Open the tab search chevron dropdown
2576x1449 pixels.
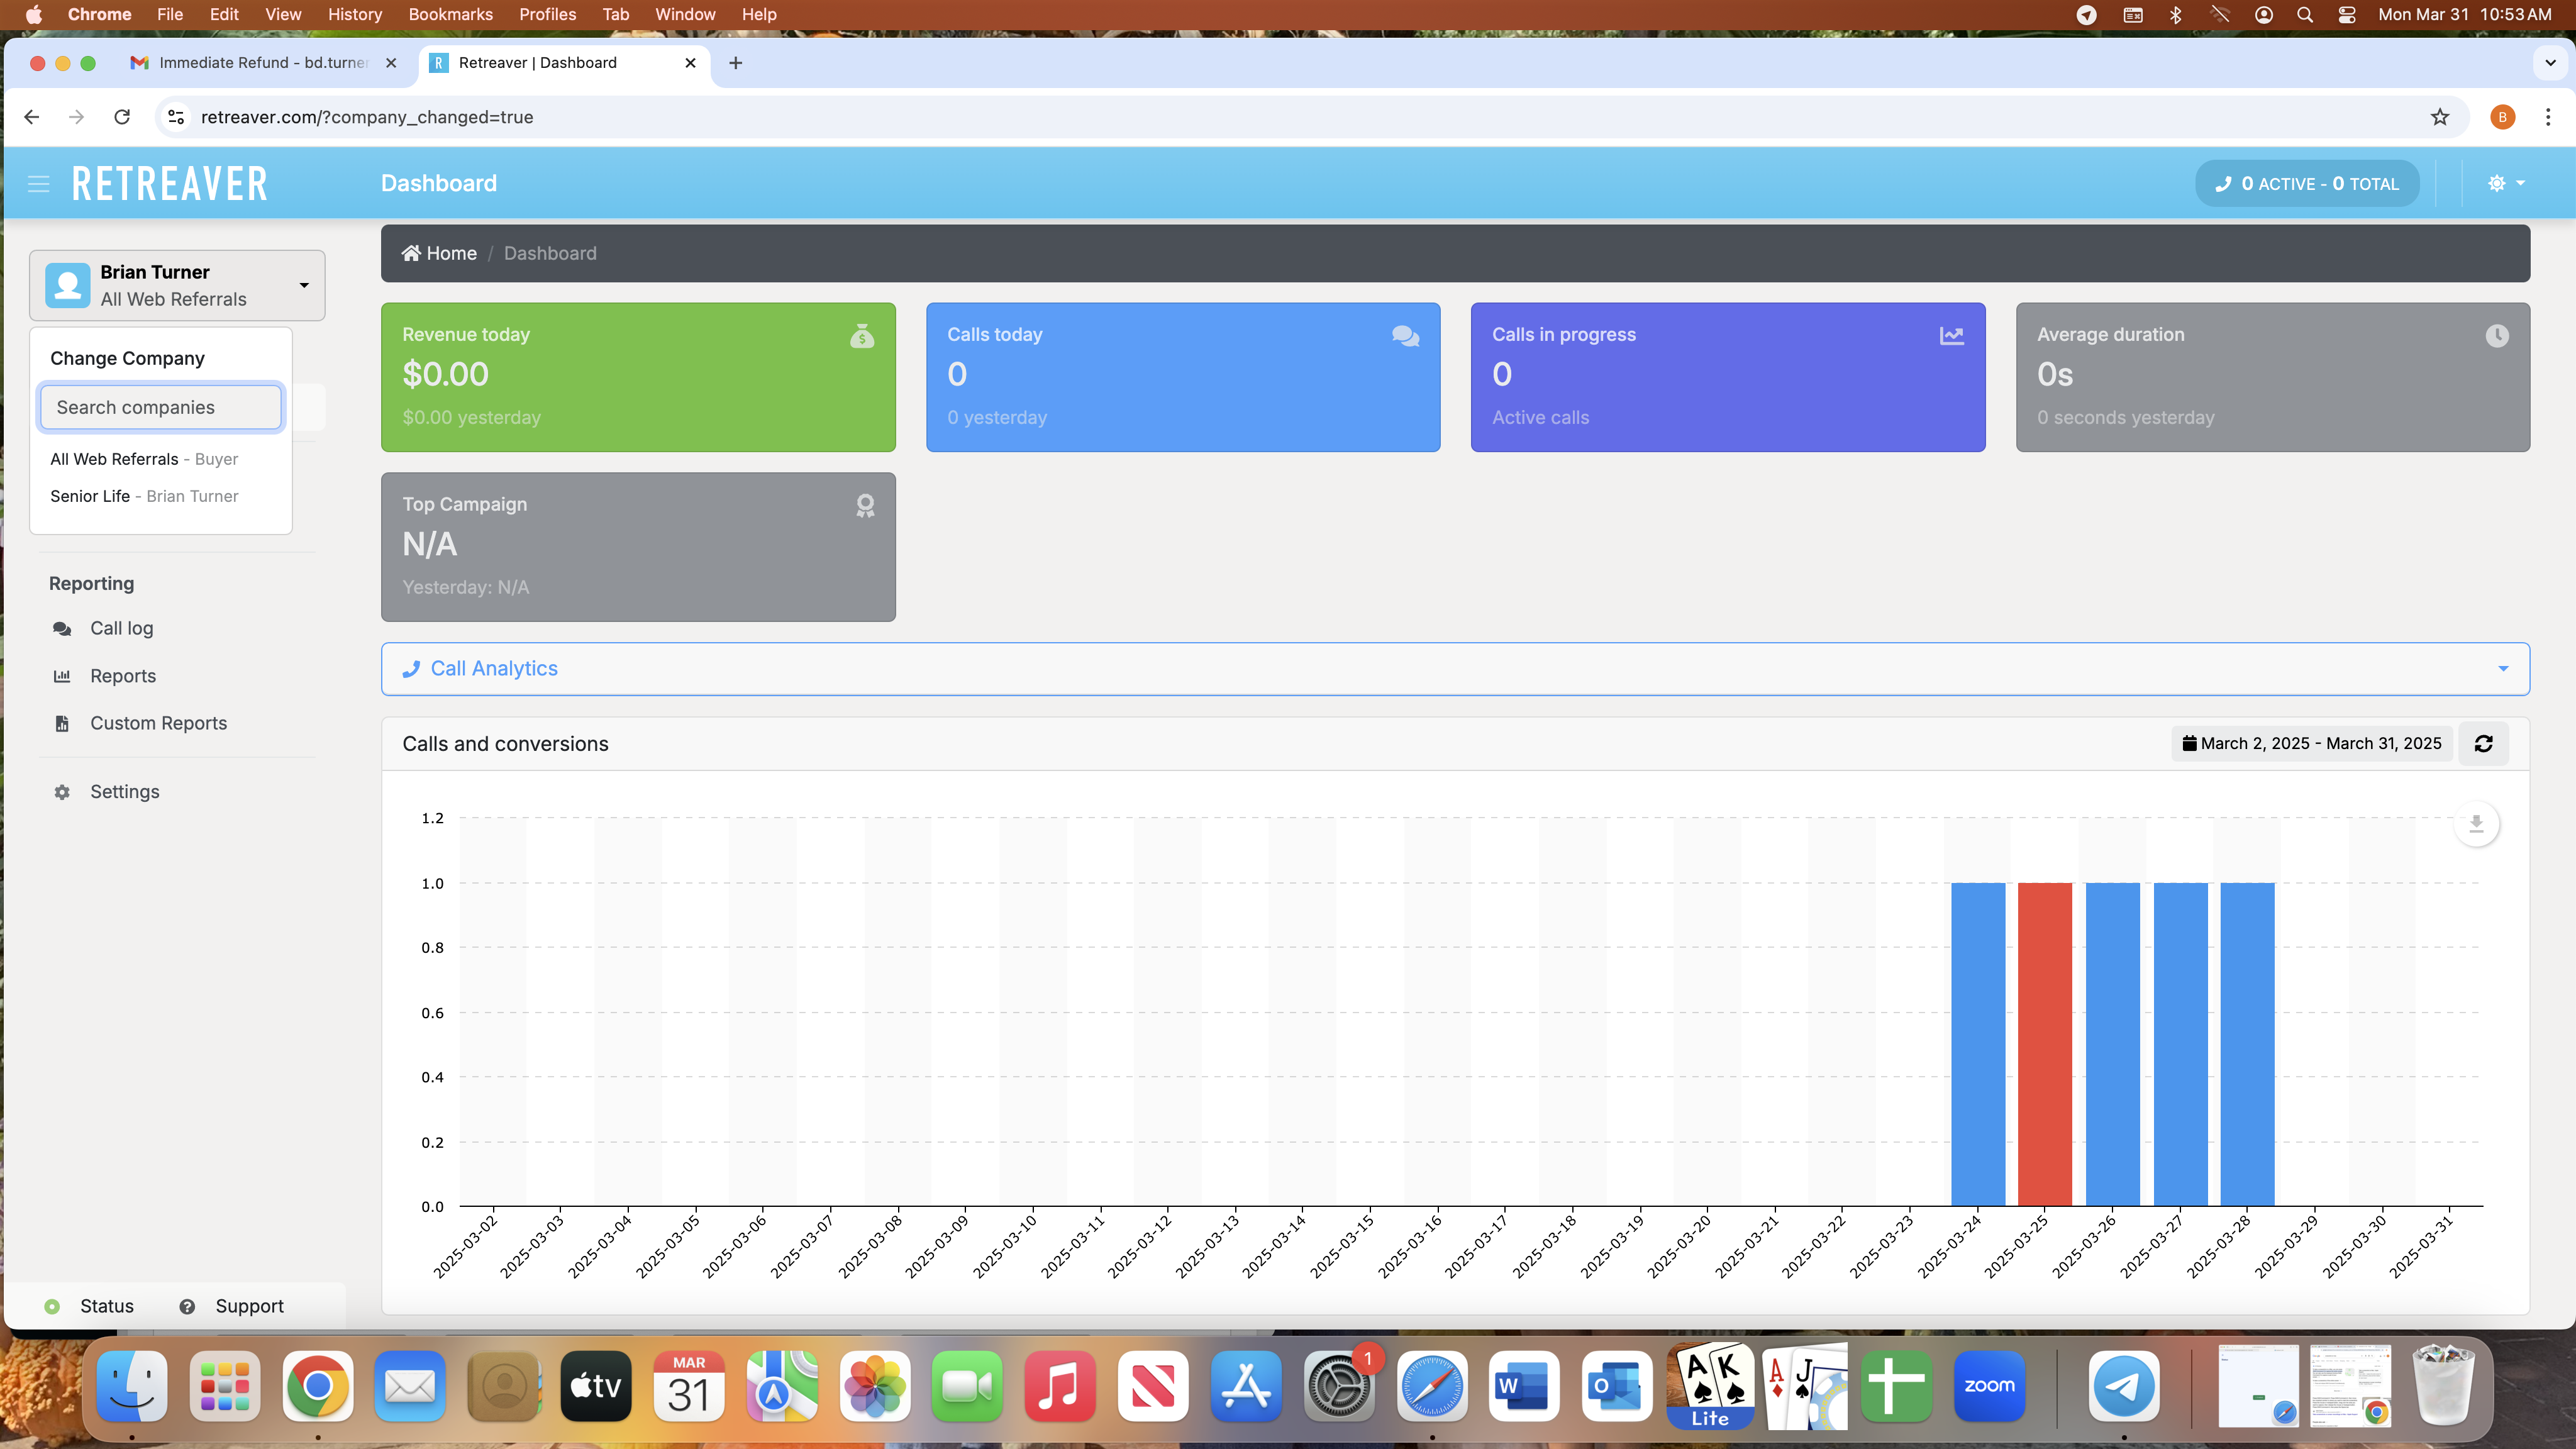click(2550, 63)
